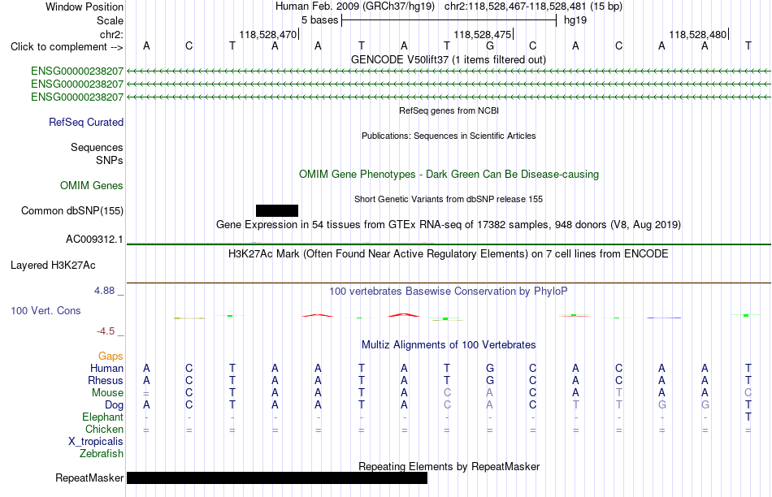This screenshot has width=772, height=497.
Task: Click the 4.88 PhyloP upper limit value
Action: [104, 291]
